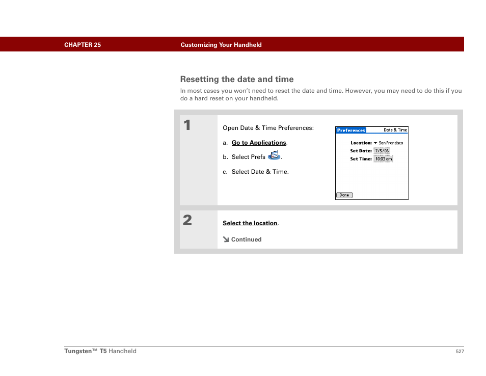Open the Go to Applications link

pos(259,143)
